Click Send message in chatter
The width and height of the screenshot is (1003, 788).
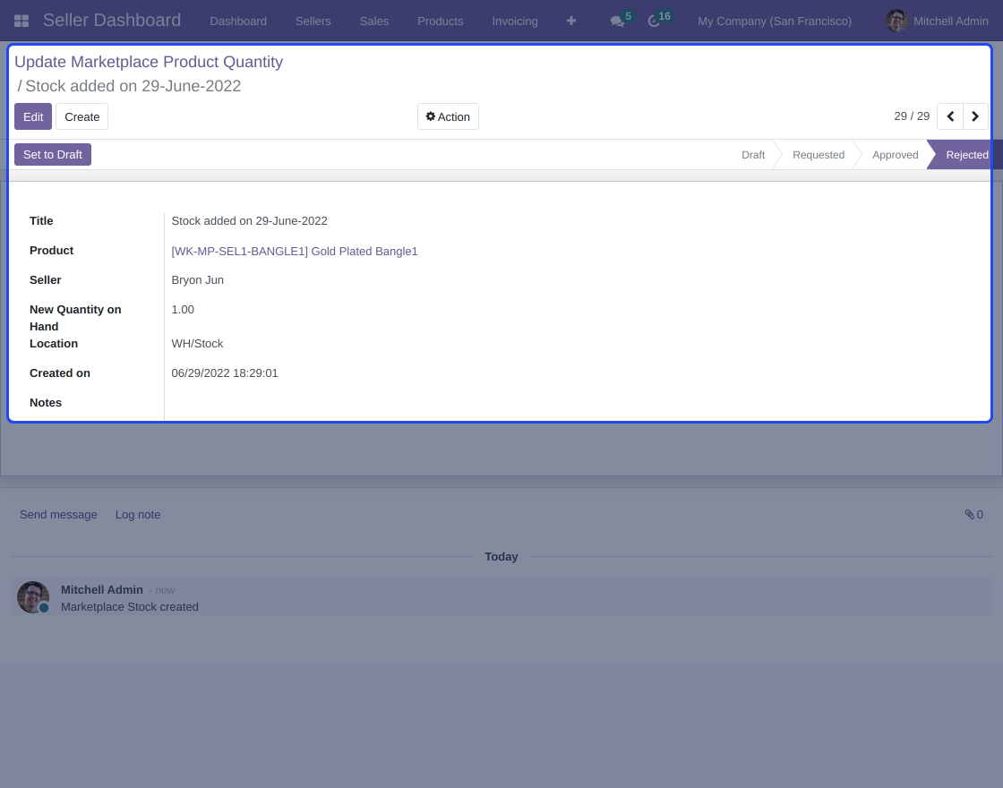(58, 515)
